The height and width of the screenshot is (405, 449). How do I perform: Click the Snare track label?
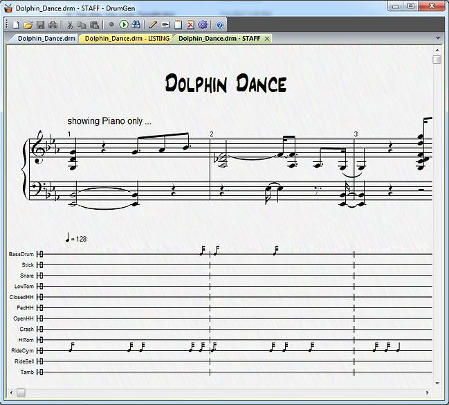(x=27, y=276)
